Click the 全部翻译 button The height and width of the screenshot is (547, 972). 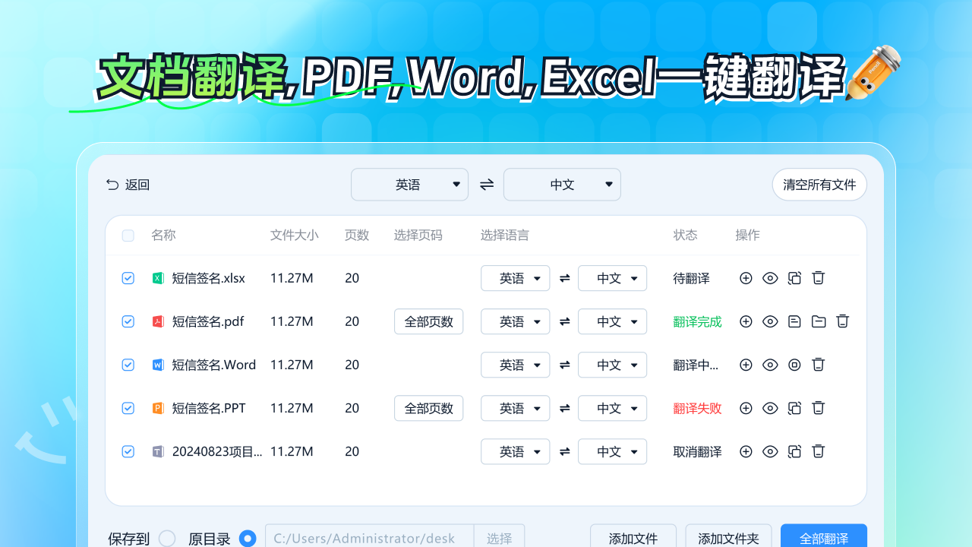[823, 538]
